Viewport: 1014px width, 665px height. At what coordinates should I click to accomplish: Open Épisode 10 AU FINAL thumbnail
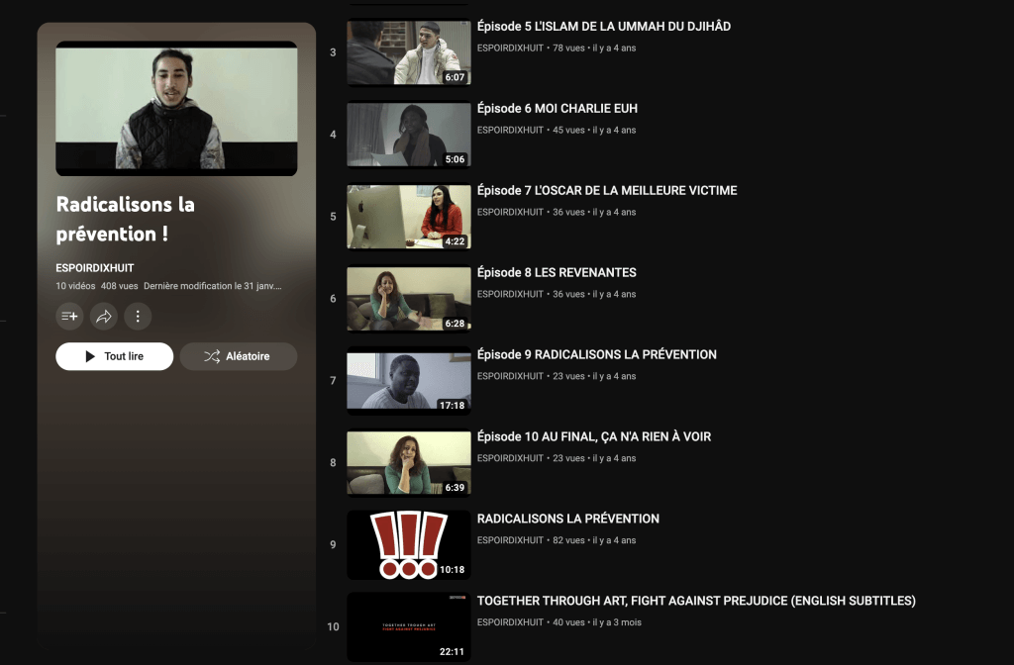(408, 463)
